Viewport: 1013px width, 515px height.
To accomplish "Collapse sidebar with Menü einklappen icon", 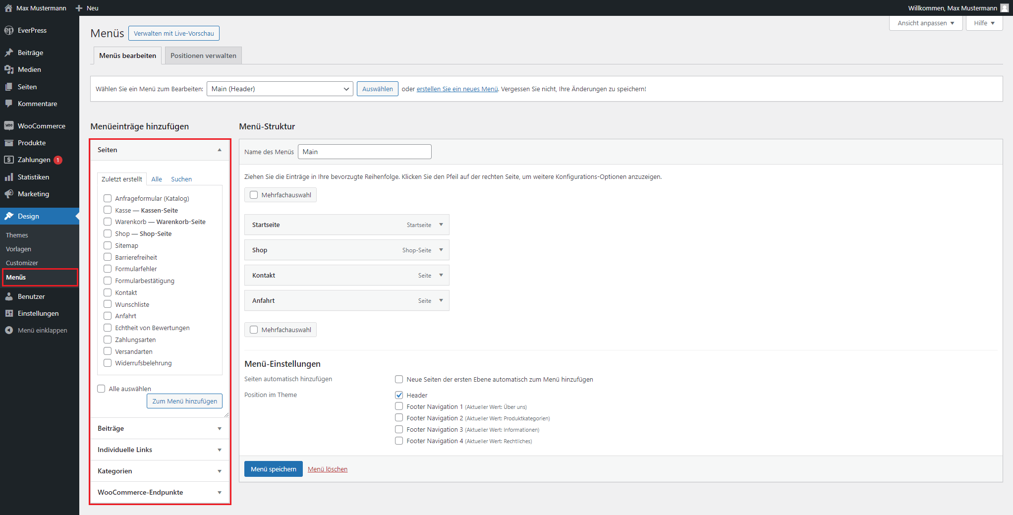I will [9, 330].
